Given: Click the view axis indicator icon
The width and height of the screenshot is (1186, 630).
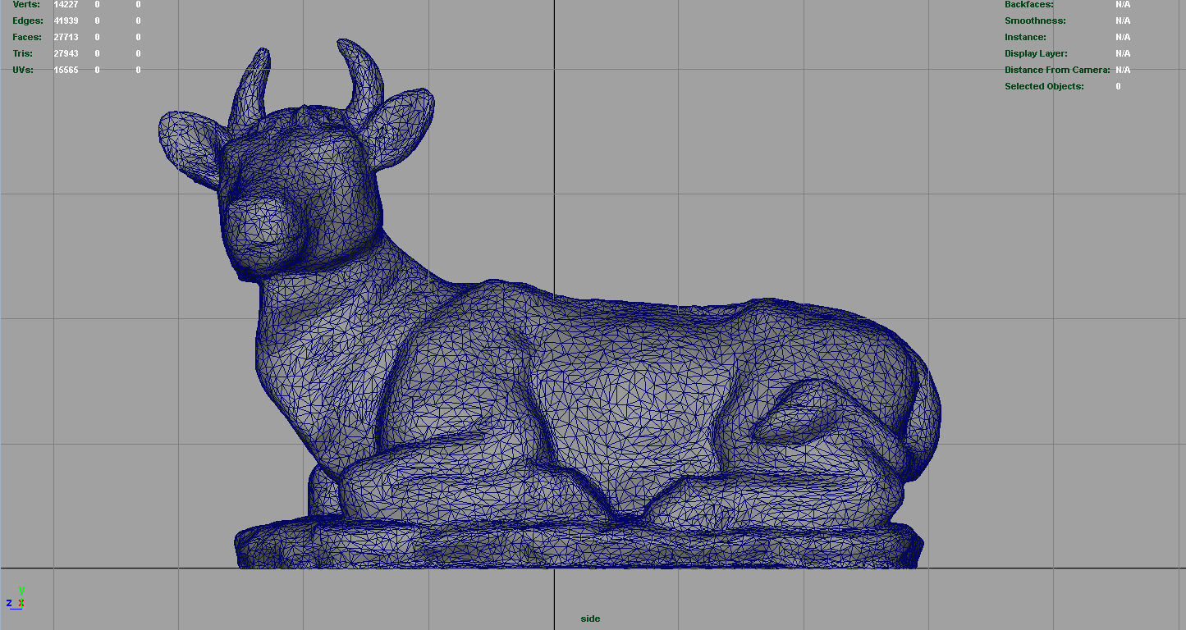Looking at the screenshot, I should point(16,599).
